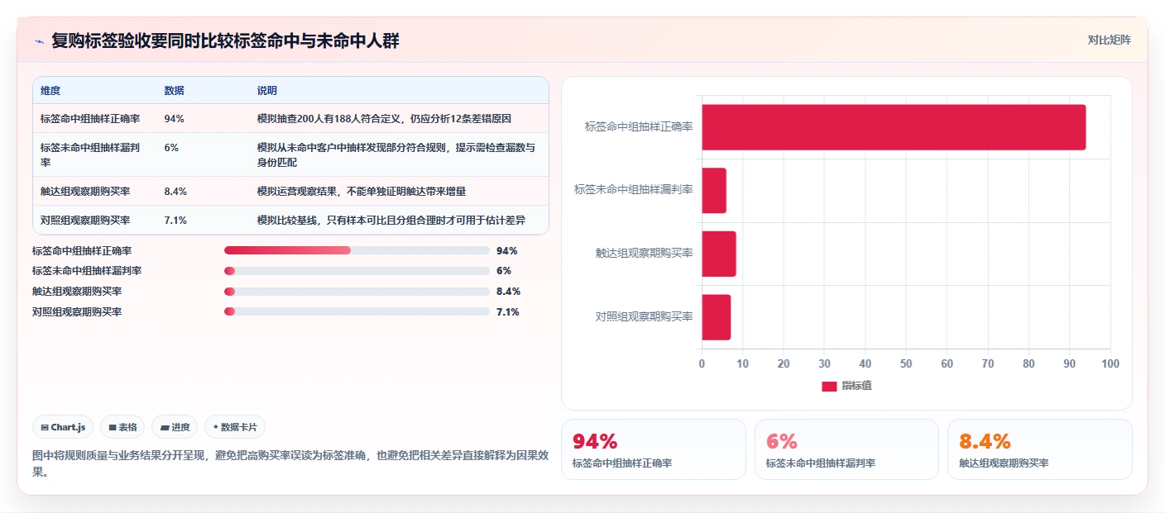
Task: Click the lightning icon beside the title
Action: point(39,41)
